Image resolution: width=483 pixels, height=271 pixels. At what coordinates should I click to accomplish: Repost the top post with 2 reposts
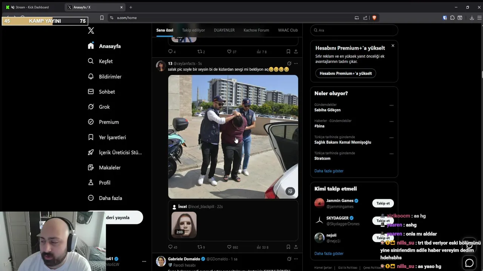201,52
